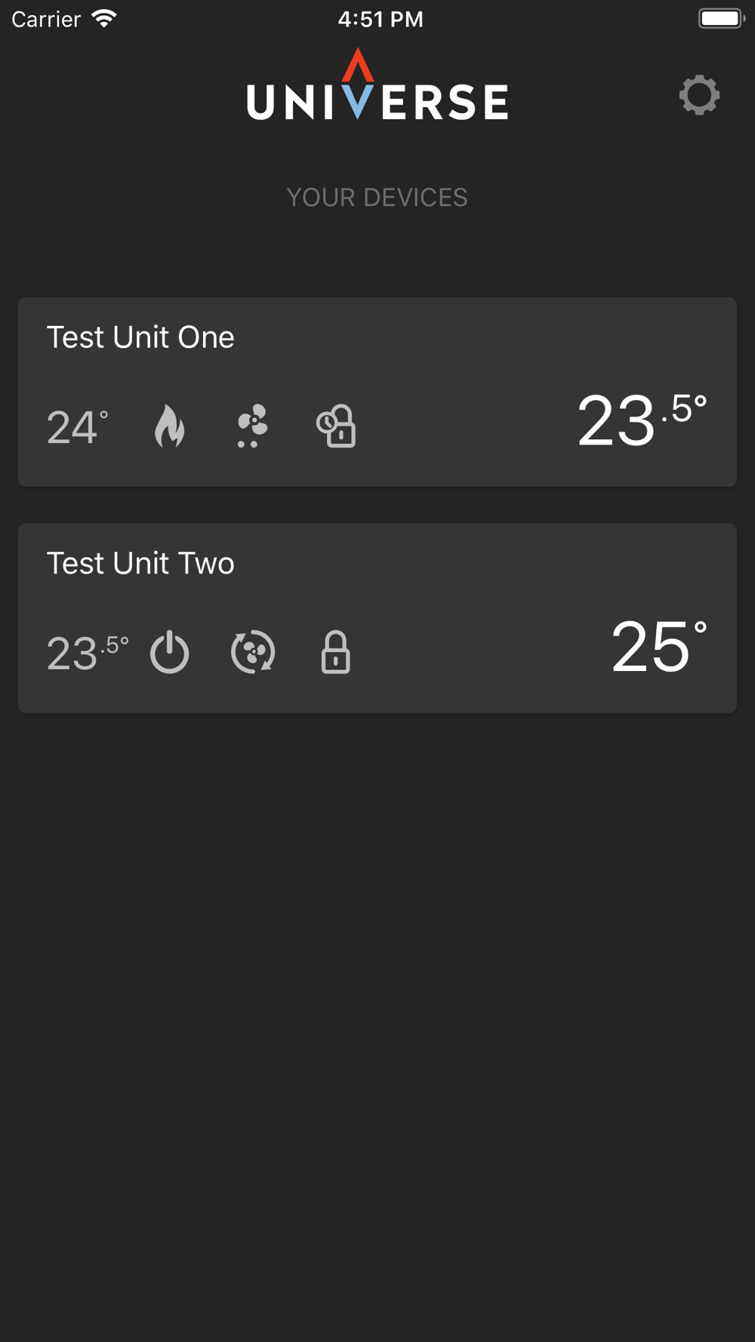Tap the timed lock icon on Test Unit One

[x=336, y=426]
